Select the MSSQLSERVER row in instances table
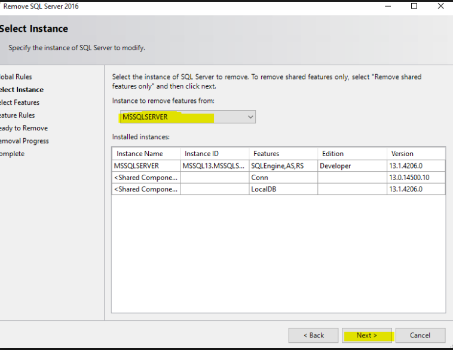 [146, 166]
